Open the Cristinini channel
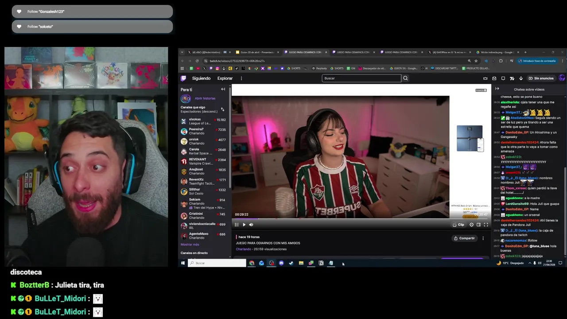Viewport: 567px width, 319px height. [203, 216]
